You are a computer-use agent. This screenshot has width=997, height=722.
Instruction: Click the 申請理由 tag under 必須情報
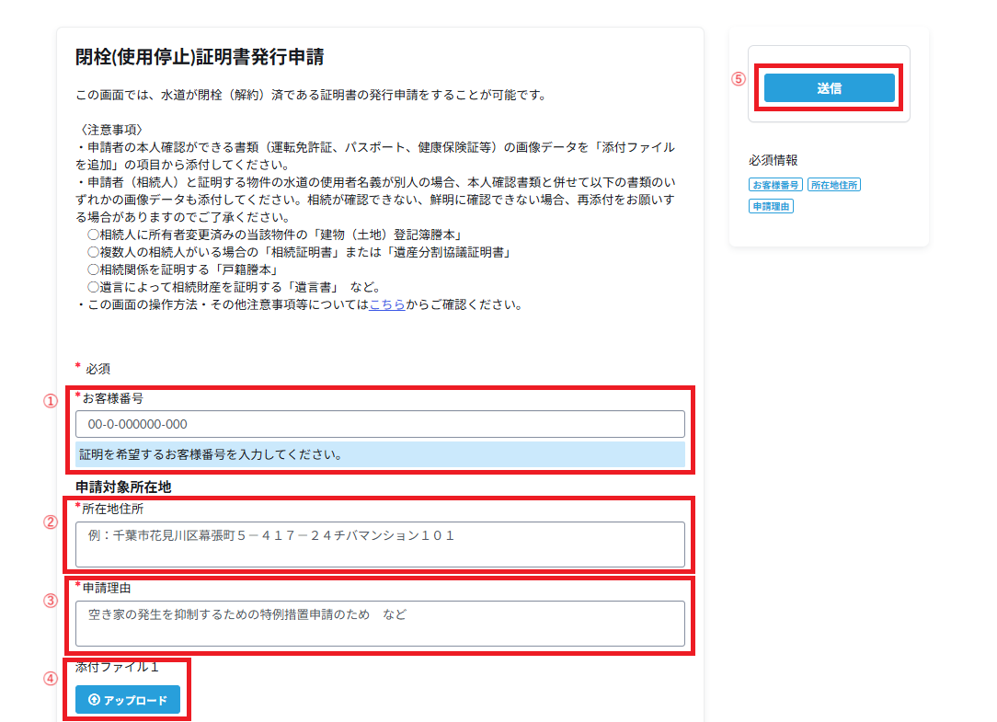coord(771,206)
